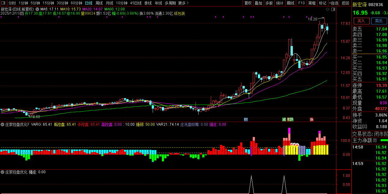
Task: Select the 10分钟 period
Action: coord(121,3)
